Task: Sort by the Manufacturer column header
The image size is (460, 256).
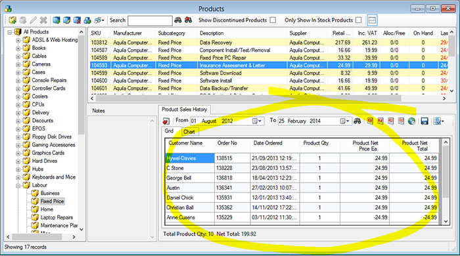Action: tap(133, 33)
